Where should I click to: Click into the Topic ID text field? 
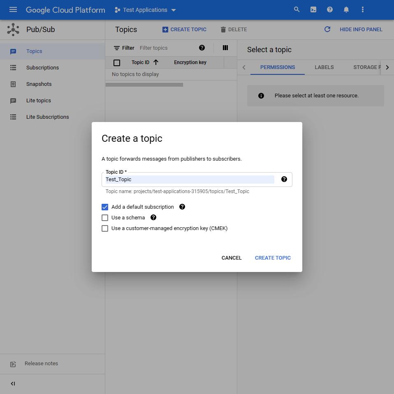(x=189, y=180)
